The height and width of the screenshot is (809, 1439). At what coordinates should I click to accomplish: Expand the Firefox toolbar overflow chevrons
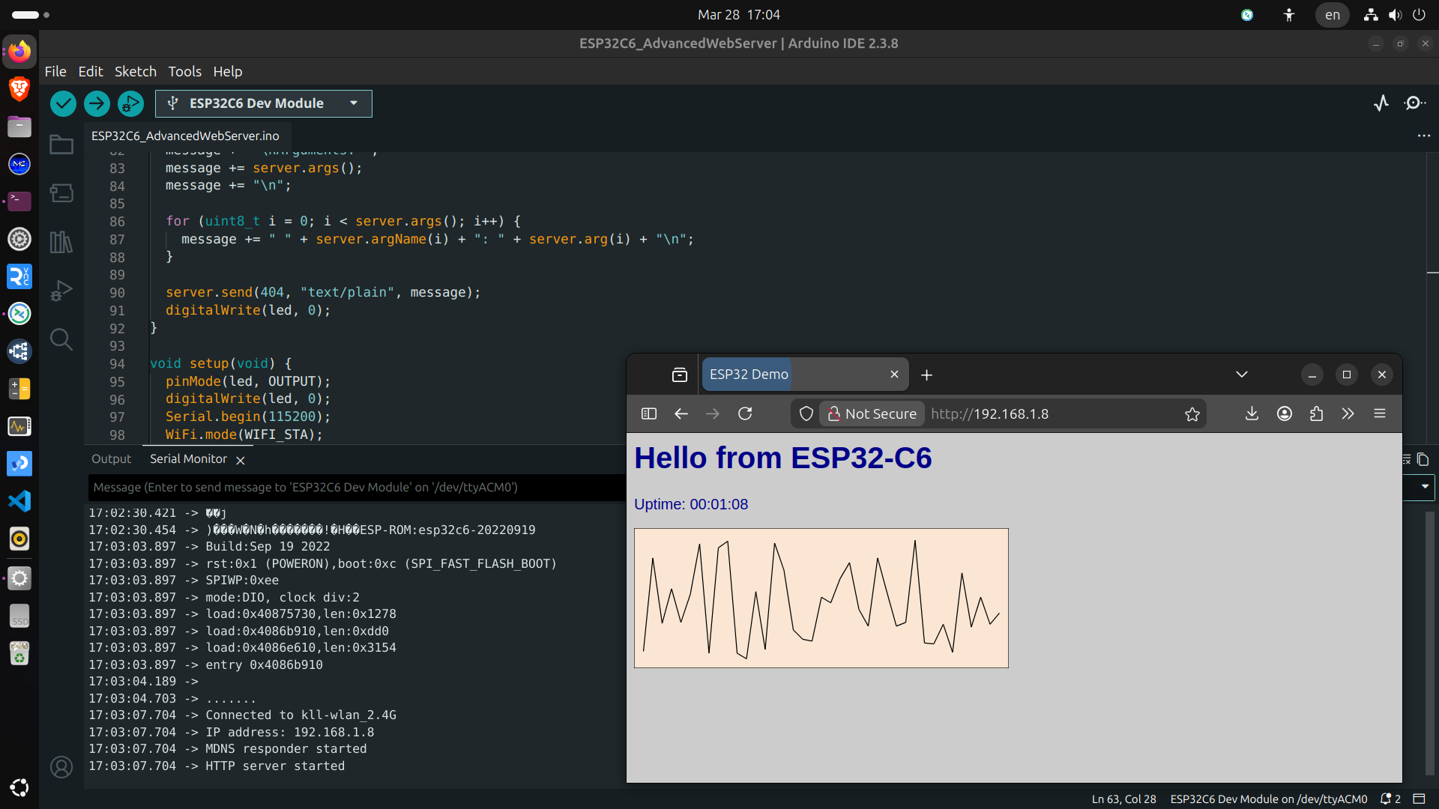1348,413
